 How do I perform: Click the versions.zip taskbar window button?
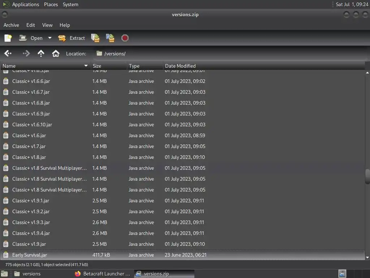pyautogui.click(x=164, y=274)
